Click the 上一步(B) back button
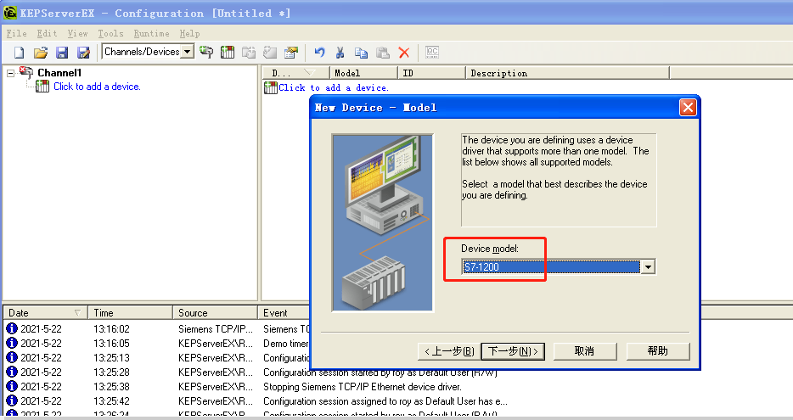 (x=448, y=351)
